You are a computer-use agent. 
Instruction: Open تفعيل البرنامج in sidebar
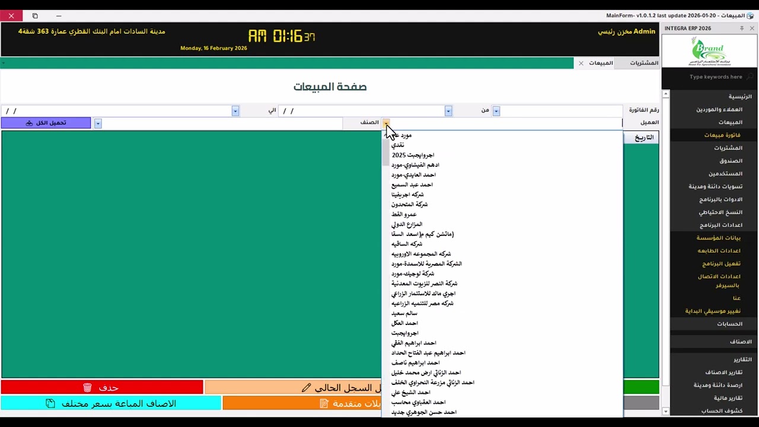pyautogui.click(x=722, y=264)
